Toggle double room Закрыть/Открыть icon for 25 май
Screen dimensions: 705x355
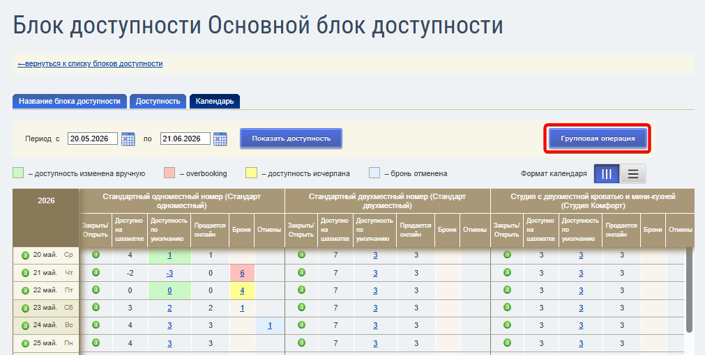[x=301, y=342]
